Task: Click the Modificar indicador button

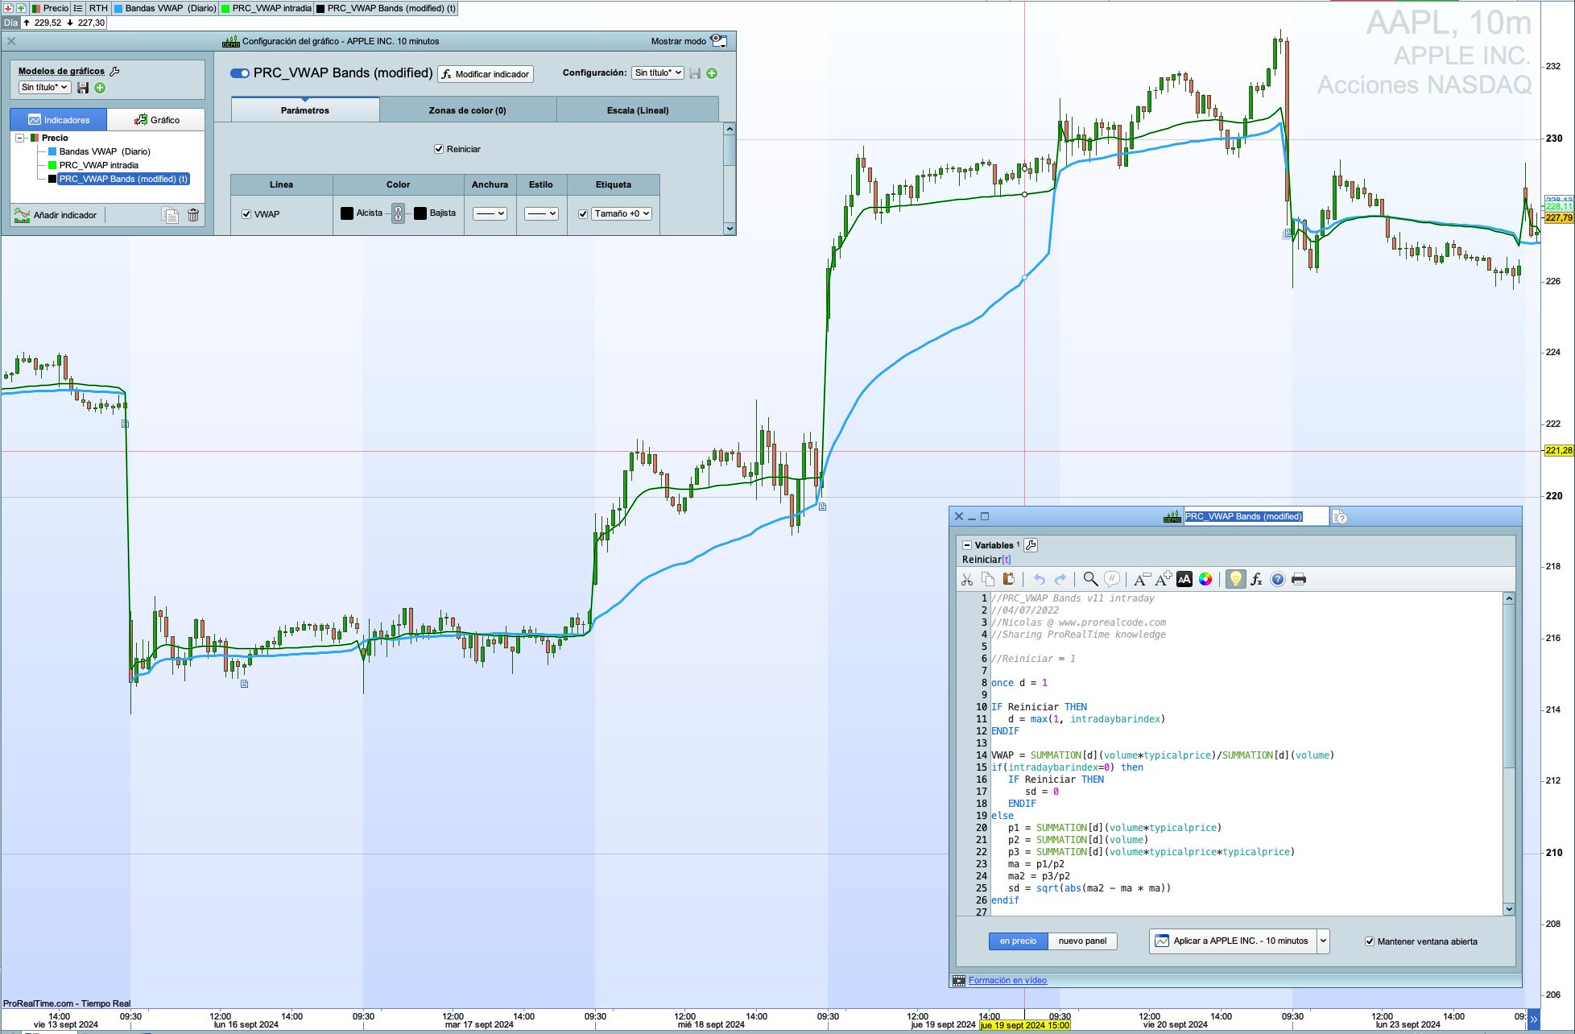Action: (x=486, y=74)
